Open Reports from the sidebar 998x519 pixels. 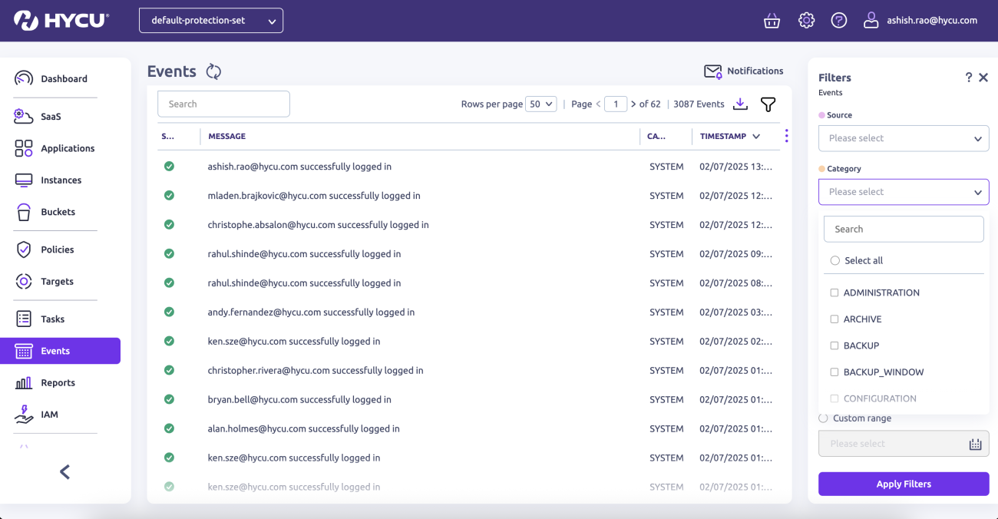[58, 382]
